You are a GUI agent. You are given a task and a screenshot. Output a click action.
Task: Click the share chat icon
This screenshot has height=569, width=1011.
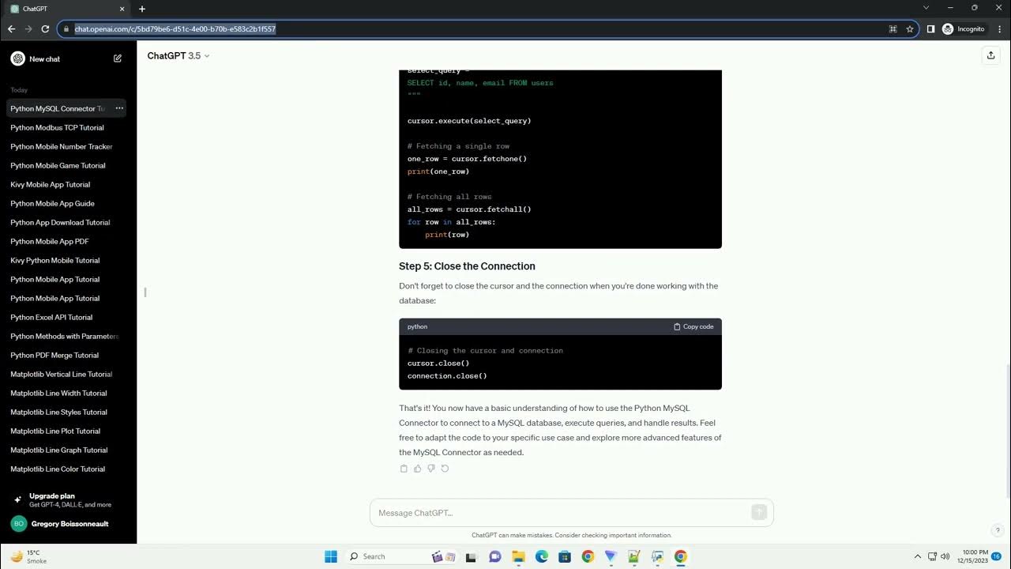point(990,55)
